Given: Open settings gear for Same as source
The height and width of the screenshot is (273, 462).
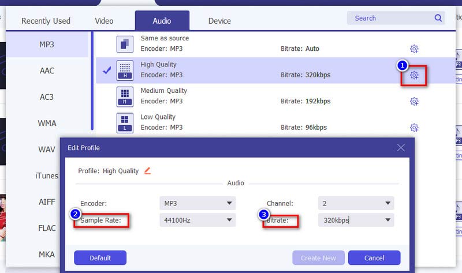Looking at the screenshot, I should [x=414, y=49].
